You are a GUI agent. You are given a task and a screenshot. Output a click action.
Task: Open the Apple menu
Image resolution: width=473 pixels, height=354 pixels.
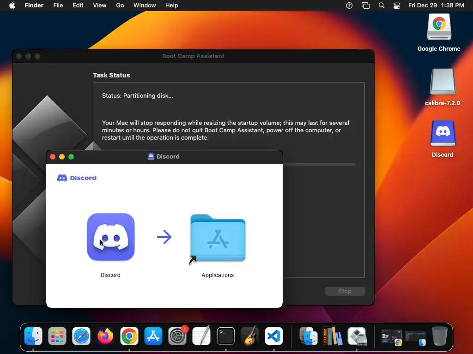coord(12,6)
